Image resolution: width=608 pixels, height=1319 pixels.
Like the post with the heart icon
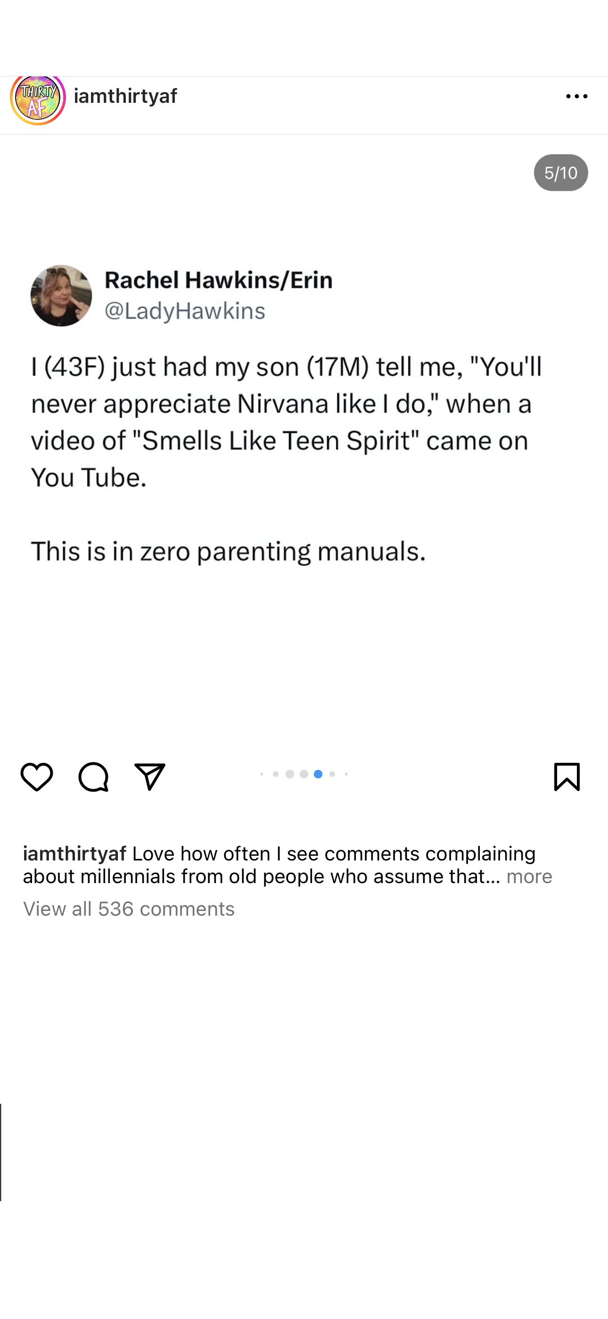37,776
